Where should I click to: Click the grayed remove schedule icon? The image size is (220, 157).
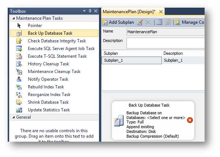168,22
